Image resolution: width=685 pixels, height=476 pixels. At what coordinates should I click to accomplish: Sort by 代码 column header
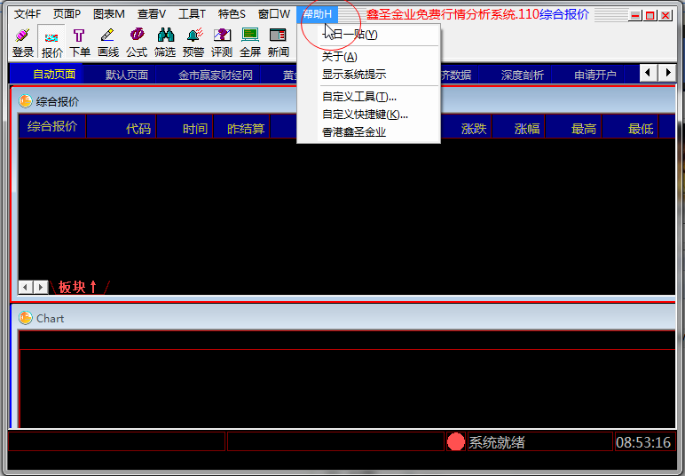[x=121, y=128]
